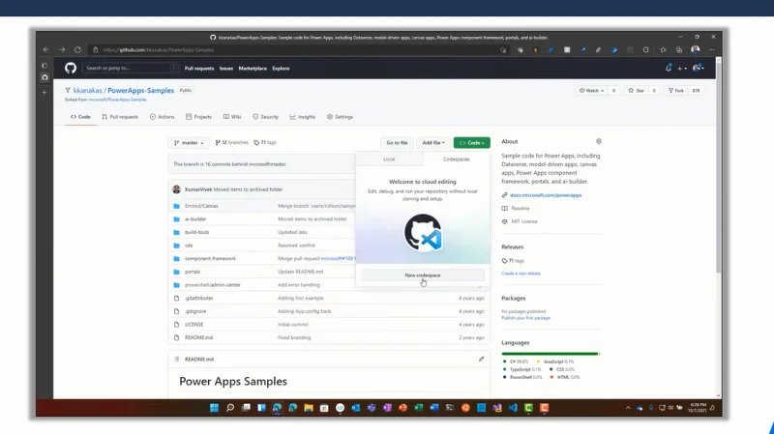Viewport: 774px width, 434px height.
Task: Open the docs.microsoft.com/powerapps link
Action: click(546, 195)
